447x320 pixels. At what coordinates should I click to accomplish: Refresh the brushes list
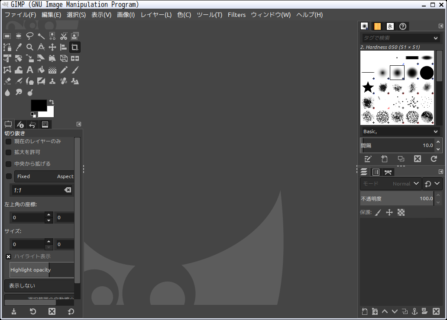(x=434, y=159)
